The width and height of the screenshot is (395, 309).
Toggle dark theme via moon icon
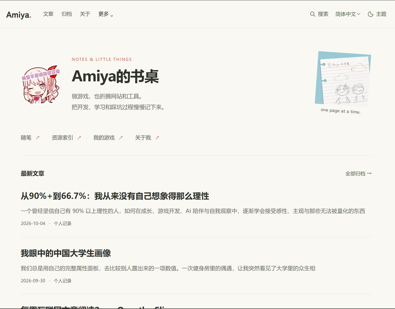[x=371, y=14]
